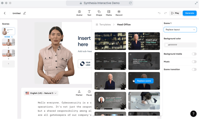This screenshot has height=119, width=199.
Task: Open the Replace layout dropdown
Action: tap(180, 30)
